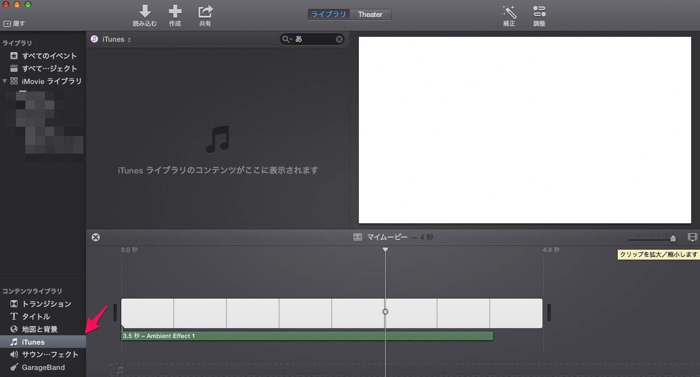The height and width of the screenshot is (377, 700).
Task: Click the 作成 create plus icon
Action: (175, 12)
